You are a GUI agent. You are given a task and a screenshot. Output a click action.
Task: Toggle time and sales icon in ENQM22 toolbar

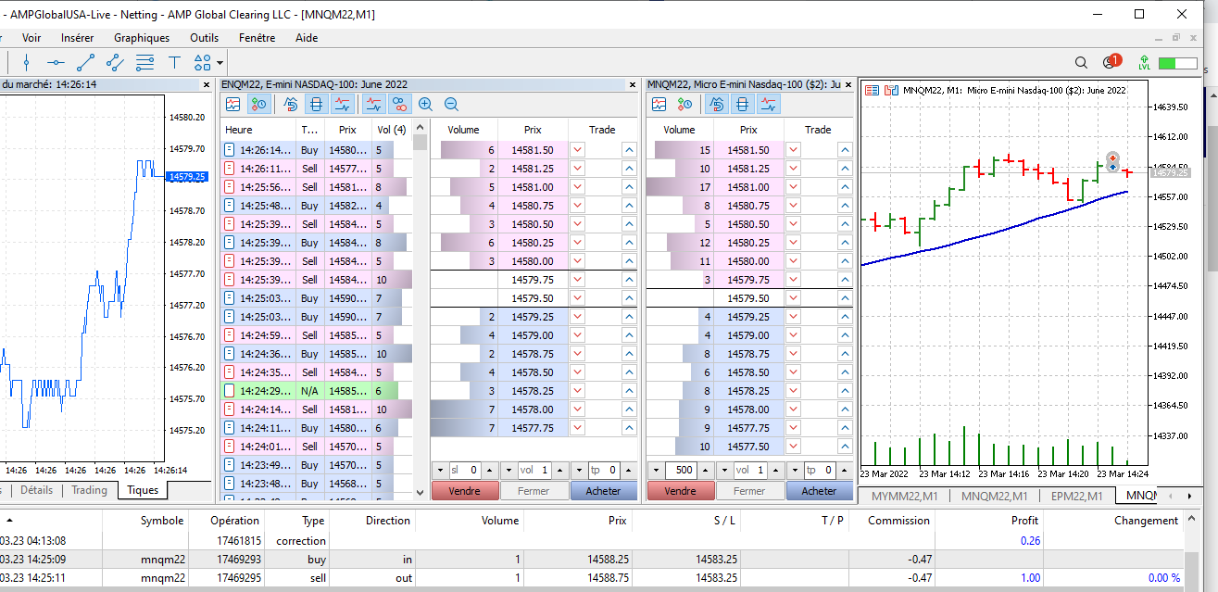[x=258, y=105]
